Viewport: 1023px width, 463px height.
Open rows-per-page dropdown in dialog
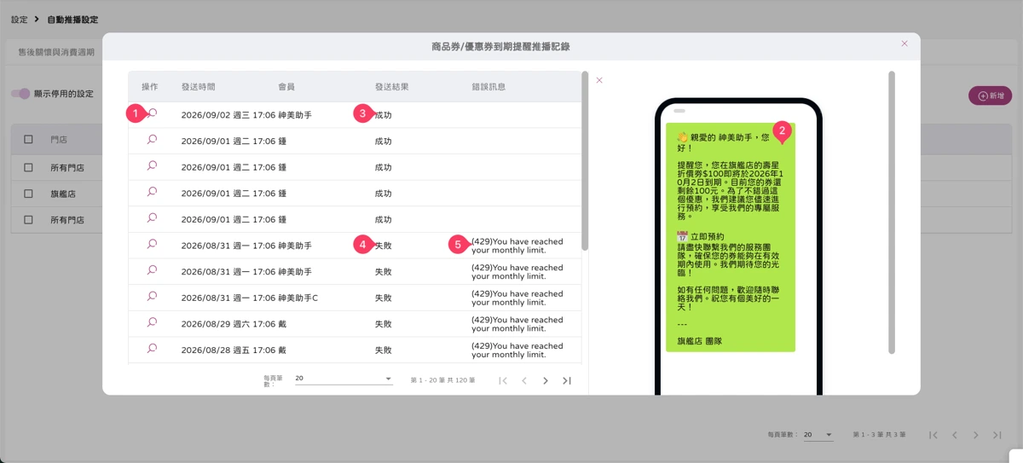344,379
